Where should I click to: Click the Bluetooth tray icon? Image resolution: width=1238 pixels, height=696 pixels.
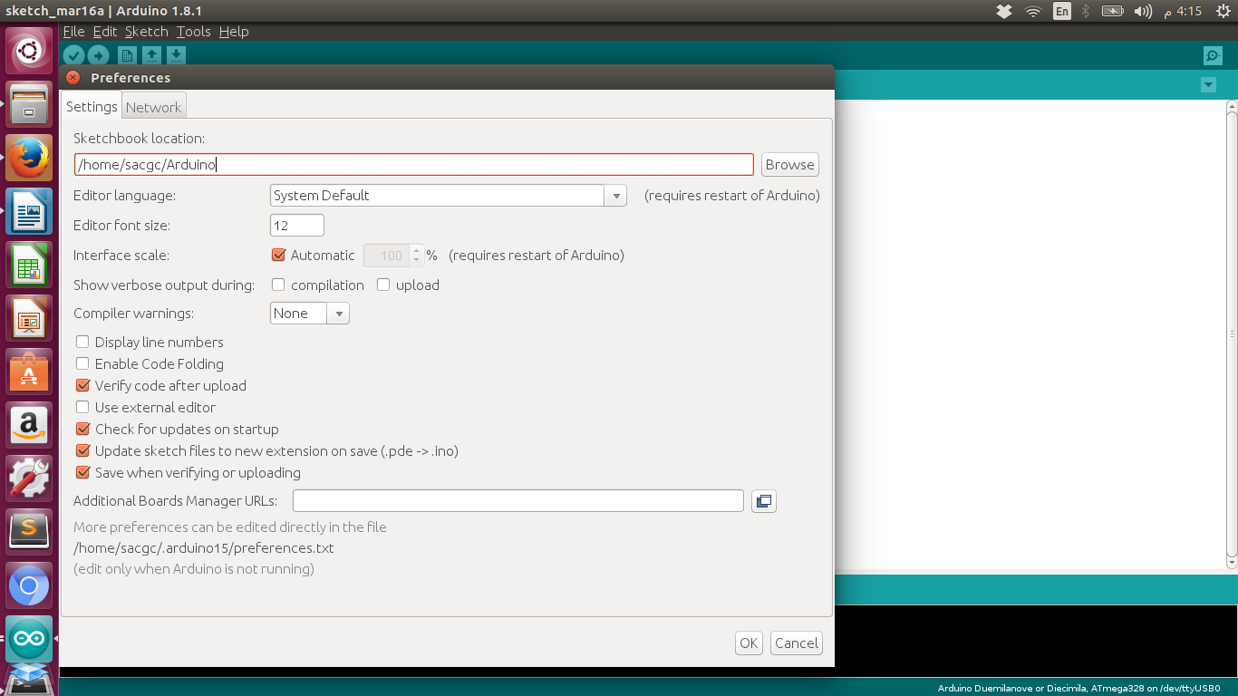click(1086, 11)
